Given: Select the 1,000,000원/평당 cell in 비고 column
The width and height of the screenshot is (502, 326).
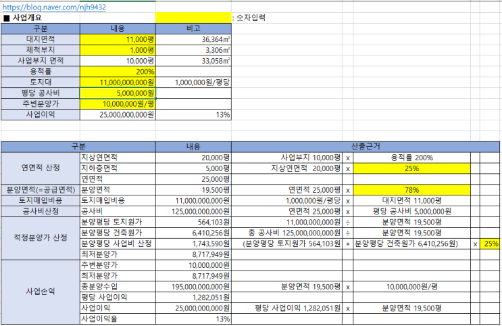Looking at the screenshot, I should pyautogui.click(x=193, y=83).
